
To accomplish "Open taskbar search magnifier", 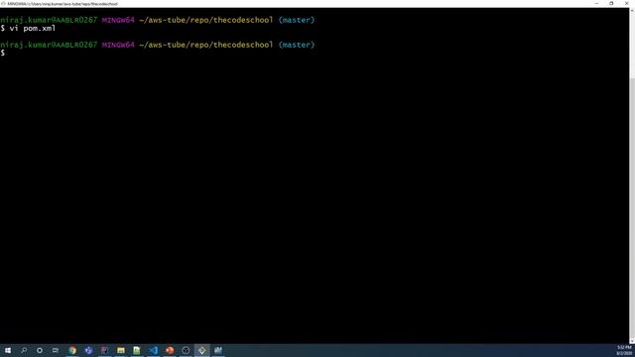I will (x=24, y=350).
